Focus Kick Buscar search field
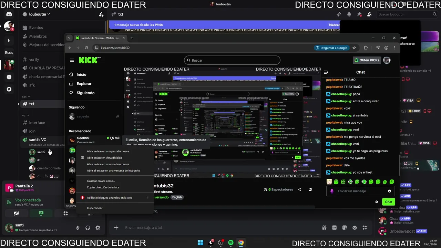 coord(232,60)
